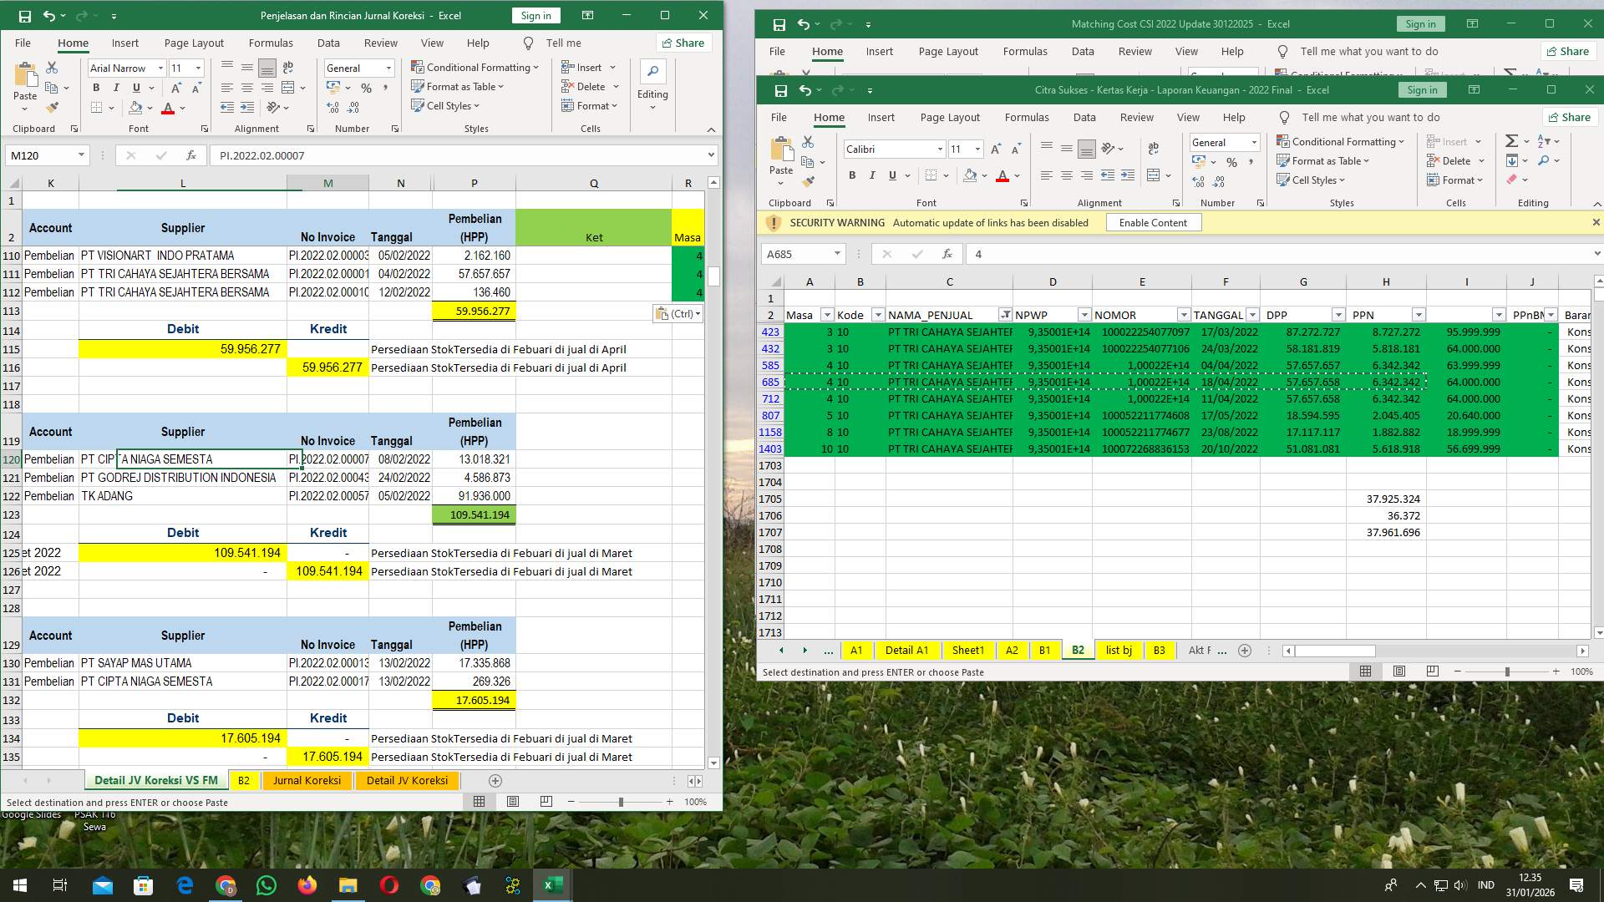Enable Wrap Text for the selection
The height and width of the screenshot is (902, 1604).
tap(288, 68)
